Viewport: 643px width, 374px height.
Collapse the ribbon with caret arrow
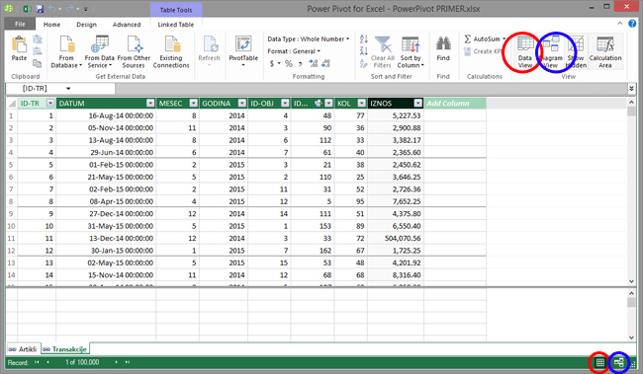pos(619,24)
